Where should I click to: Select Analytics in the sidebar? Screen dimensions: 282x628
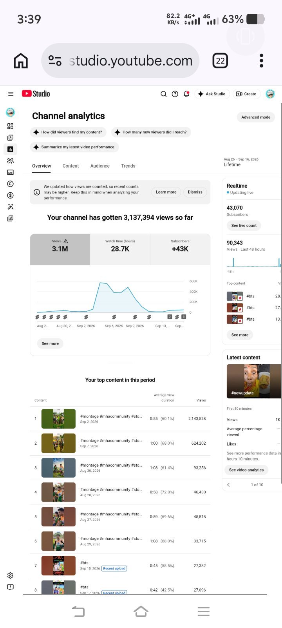11,149
